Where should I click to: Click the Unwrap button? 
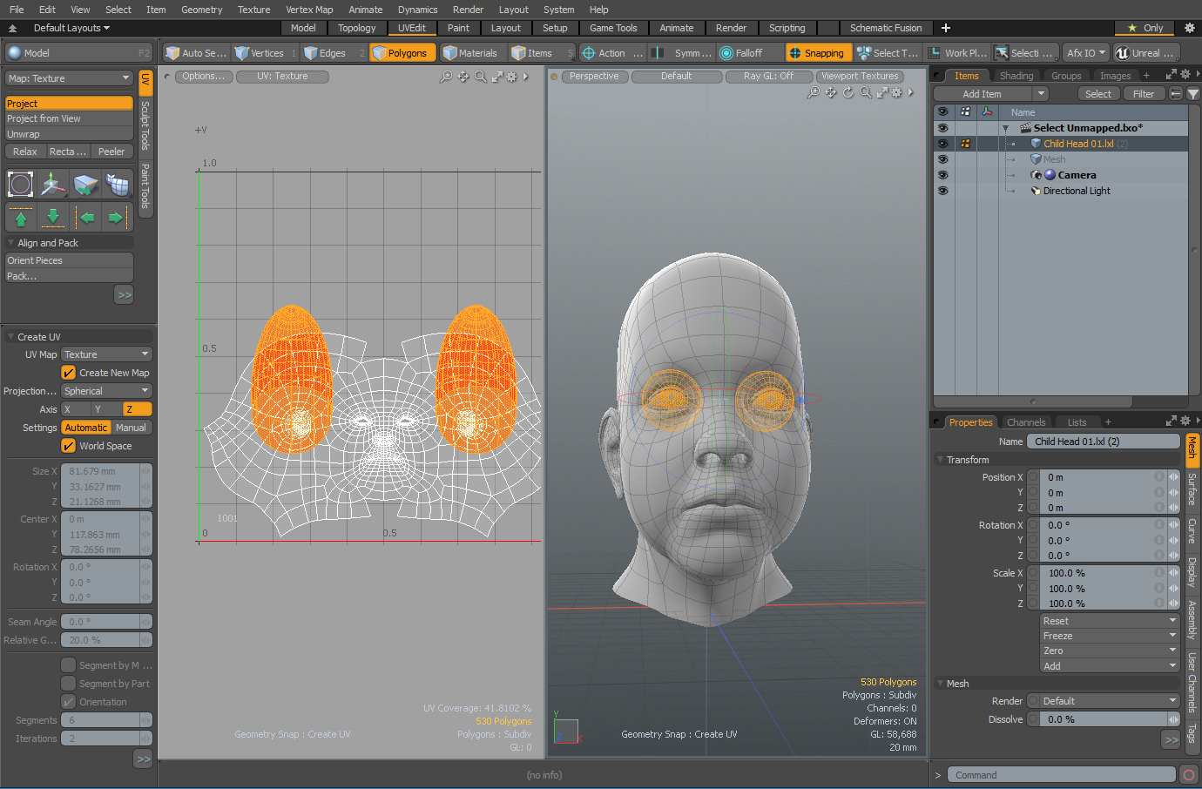coord(69,134)
